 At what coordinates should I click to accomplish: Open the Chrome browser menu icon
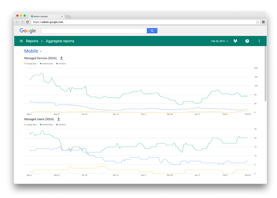point(263,22)
